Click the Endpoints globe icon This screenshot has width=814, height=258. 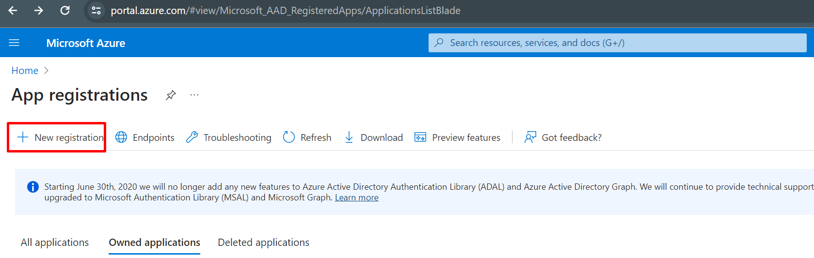click(x=121, y=137)
